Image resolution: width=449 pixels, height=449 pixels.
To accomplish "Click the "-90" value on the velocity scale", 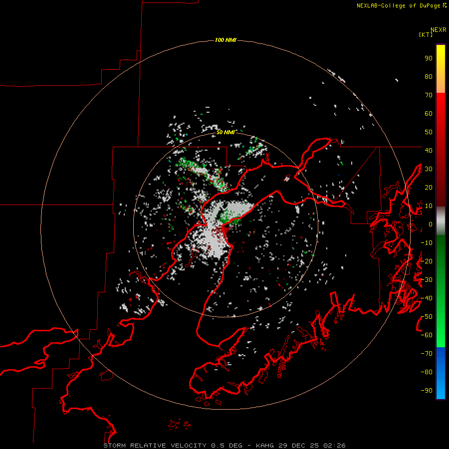I will [x=427, y=390].
